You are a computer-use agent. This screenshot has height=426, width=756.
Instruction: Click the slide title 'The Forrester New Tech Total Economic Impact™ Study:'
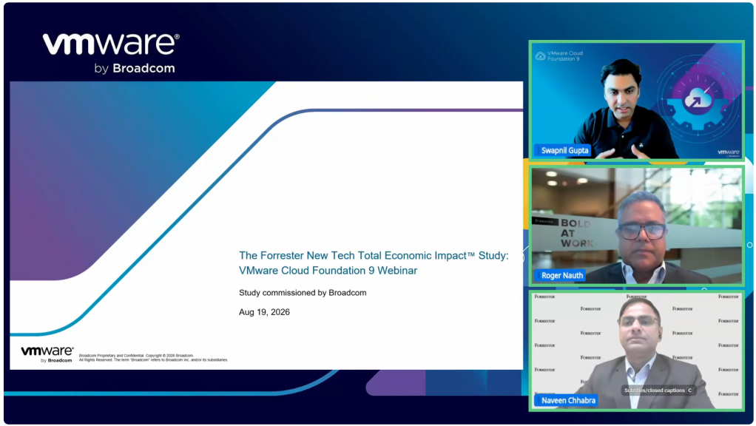coord(374,255)
